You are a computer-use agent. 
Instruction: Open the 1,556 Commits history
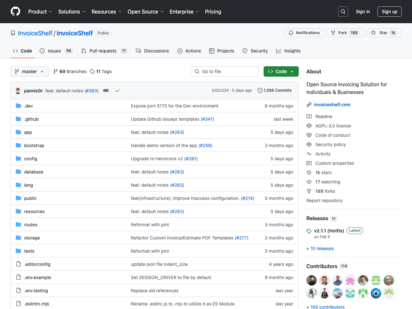[x=275, y=90]
